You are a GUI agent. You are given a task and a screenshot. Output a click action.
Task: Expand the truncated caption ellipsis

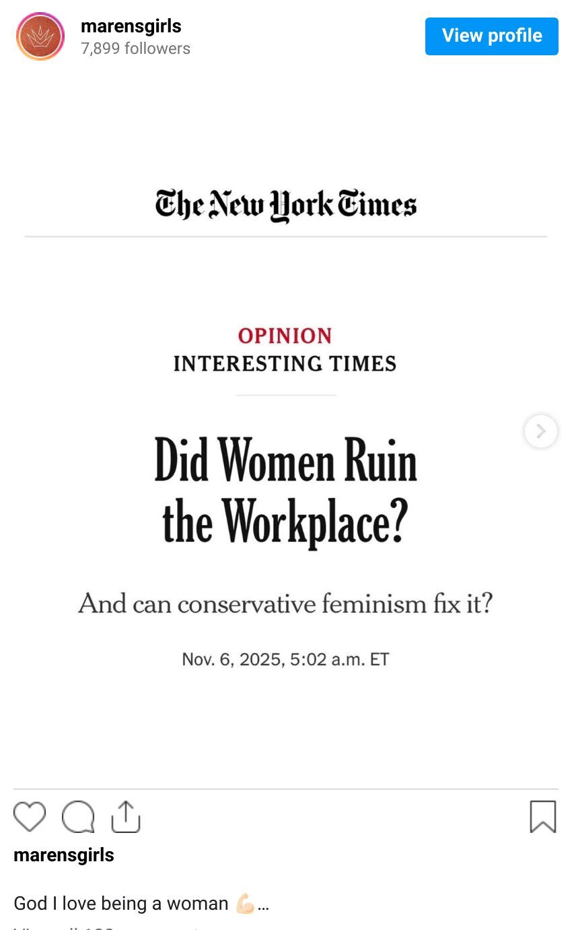coord(263,904)
